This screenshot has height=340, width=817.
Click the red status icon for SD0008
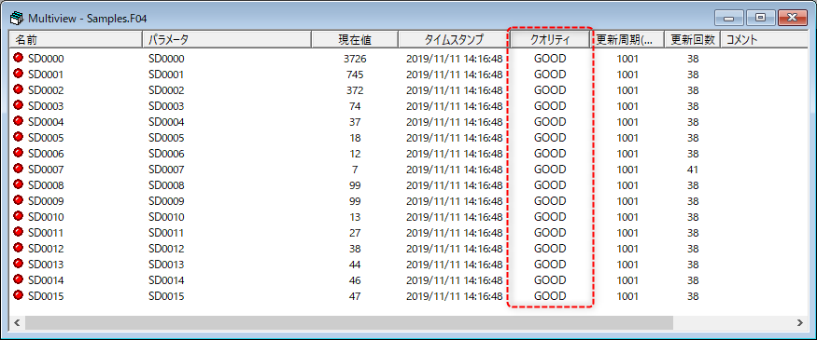tap(19, 184)
